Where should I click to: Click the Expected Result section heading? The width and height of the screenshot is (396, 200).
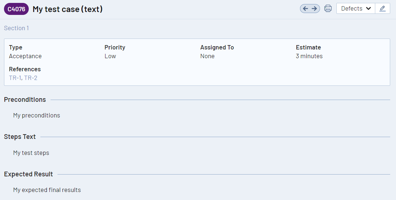(x=28, y=174)
